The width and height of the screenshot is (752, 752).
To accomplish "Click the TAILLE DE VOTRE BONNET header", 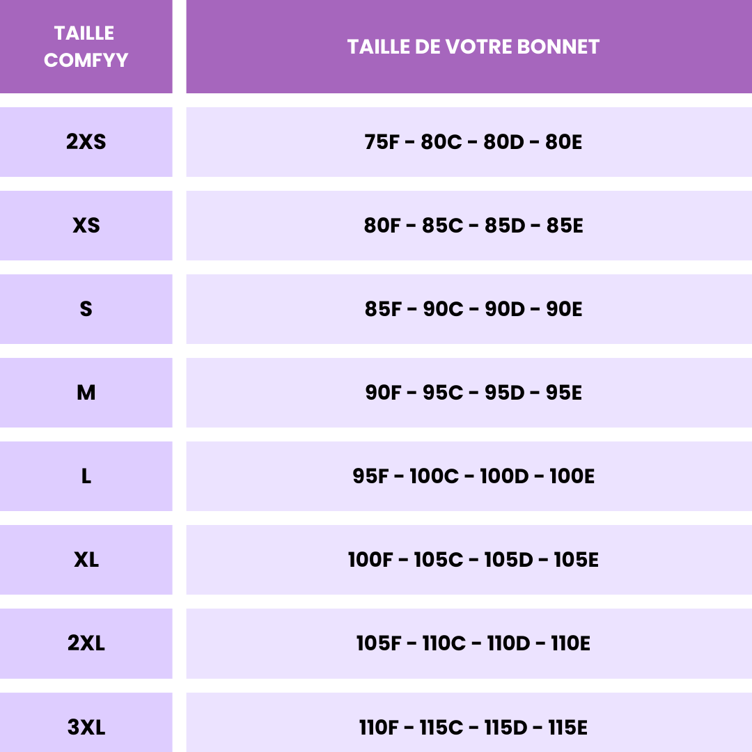I will [473, 47].
